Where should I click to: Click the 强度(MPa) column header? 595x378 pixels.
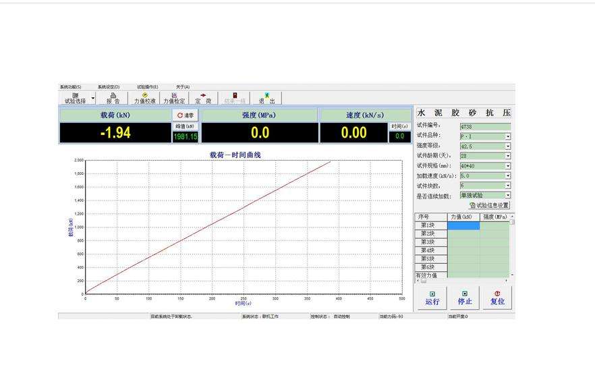coord(495,217)
